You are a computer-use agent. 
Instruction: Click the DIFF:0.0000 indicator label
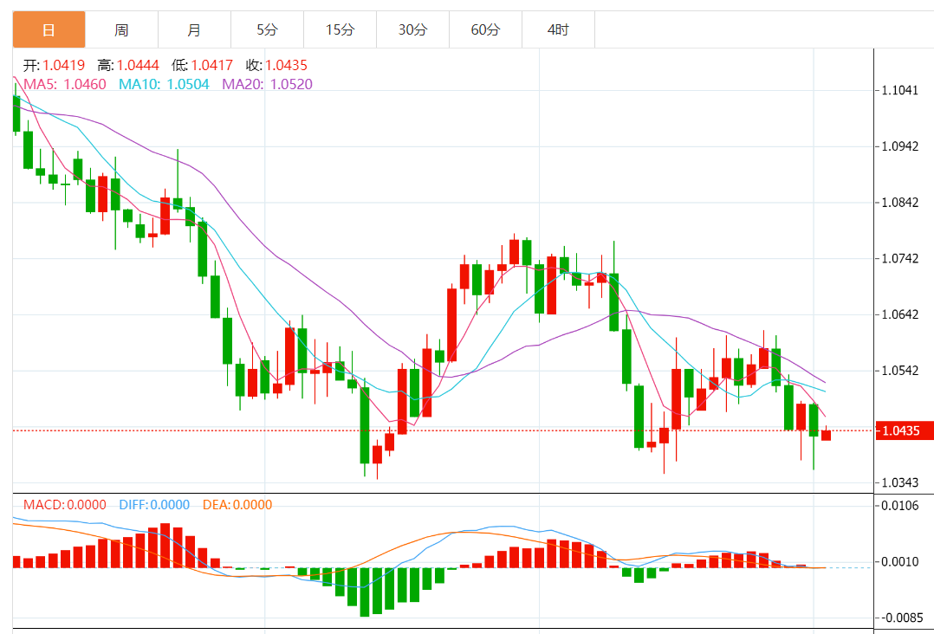[x=154, y=505]
